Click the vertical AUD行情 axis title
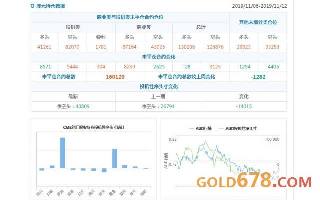 [166, 161]
